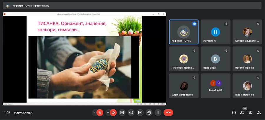
Task: Click blue Н avatar of Наталия Н
Action: click(x=216, y=32)
